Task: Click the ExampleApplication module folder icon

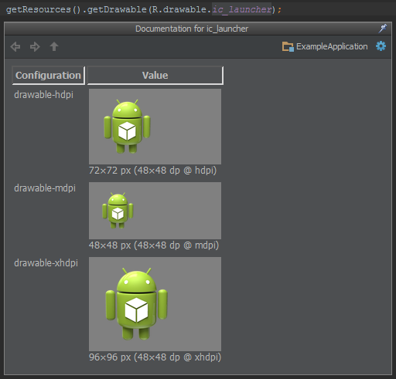Action: [x=288, y=46]
